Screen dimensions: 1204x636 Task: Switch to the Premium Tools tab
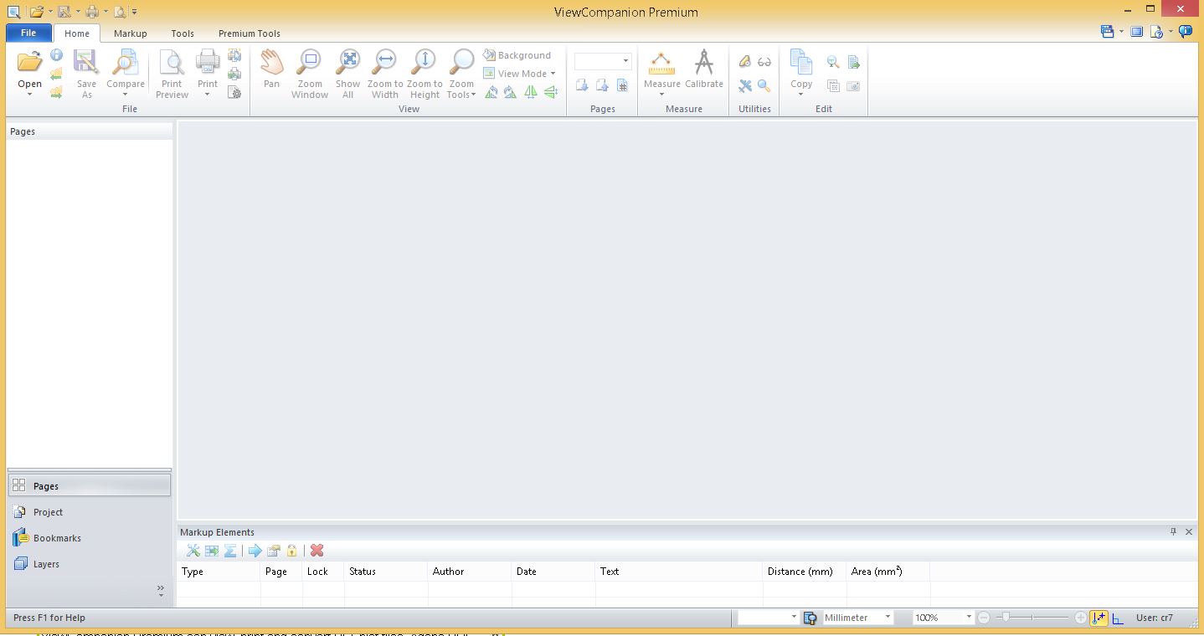click(250, 33)
